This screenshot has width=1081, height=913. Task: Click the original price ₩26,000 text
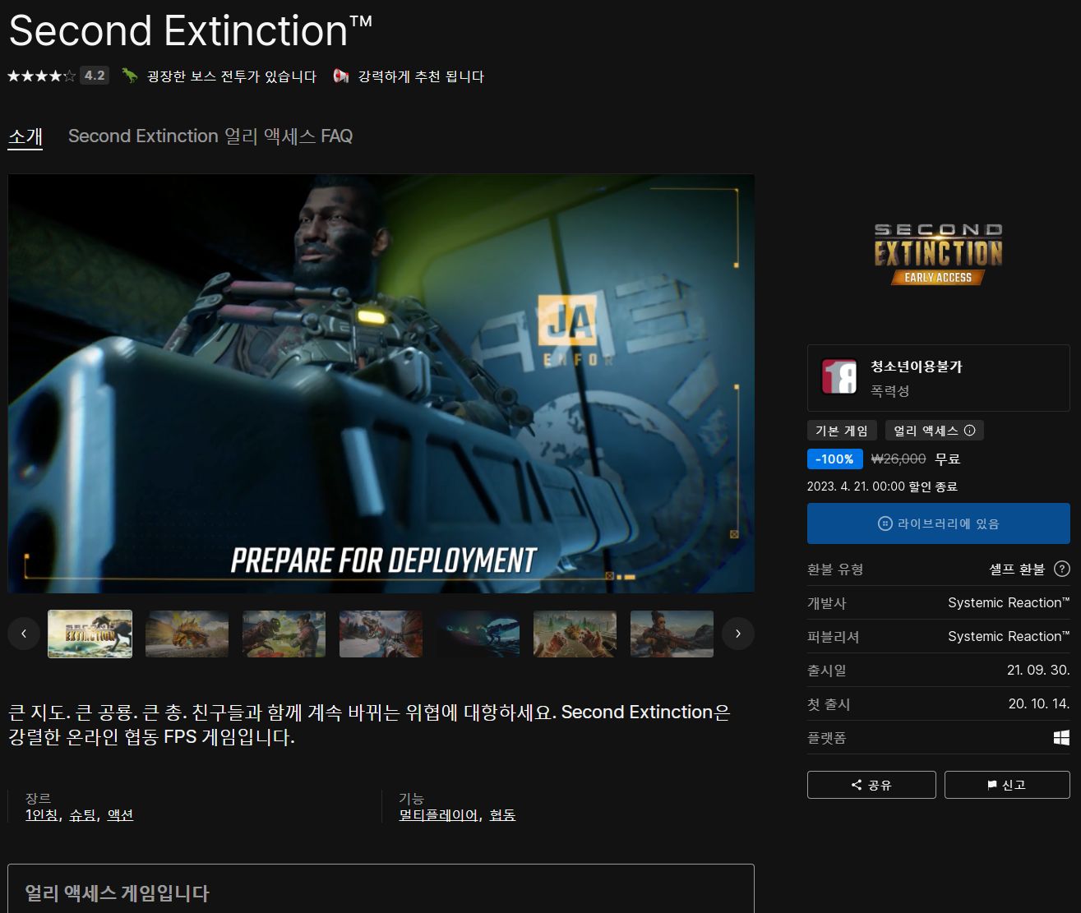coord(898,459)
